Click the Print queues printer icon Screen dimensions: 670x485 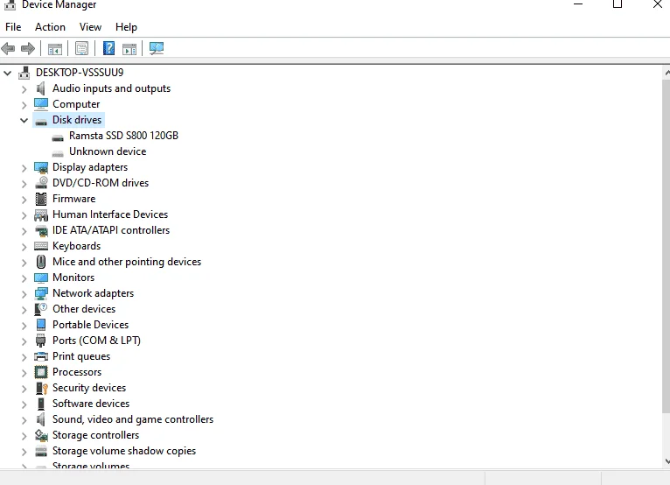tap(41, 356)
